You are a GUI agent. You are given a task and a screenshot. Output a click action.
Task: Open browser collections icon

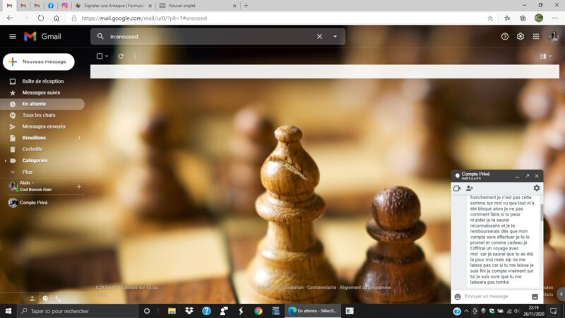(523, 18)
